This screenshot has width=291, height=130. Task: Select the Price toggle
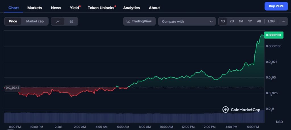13,21
